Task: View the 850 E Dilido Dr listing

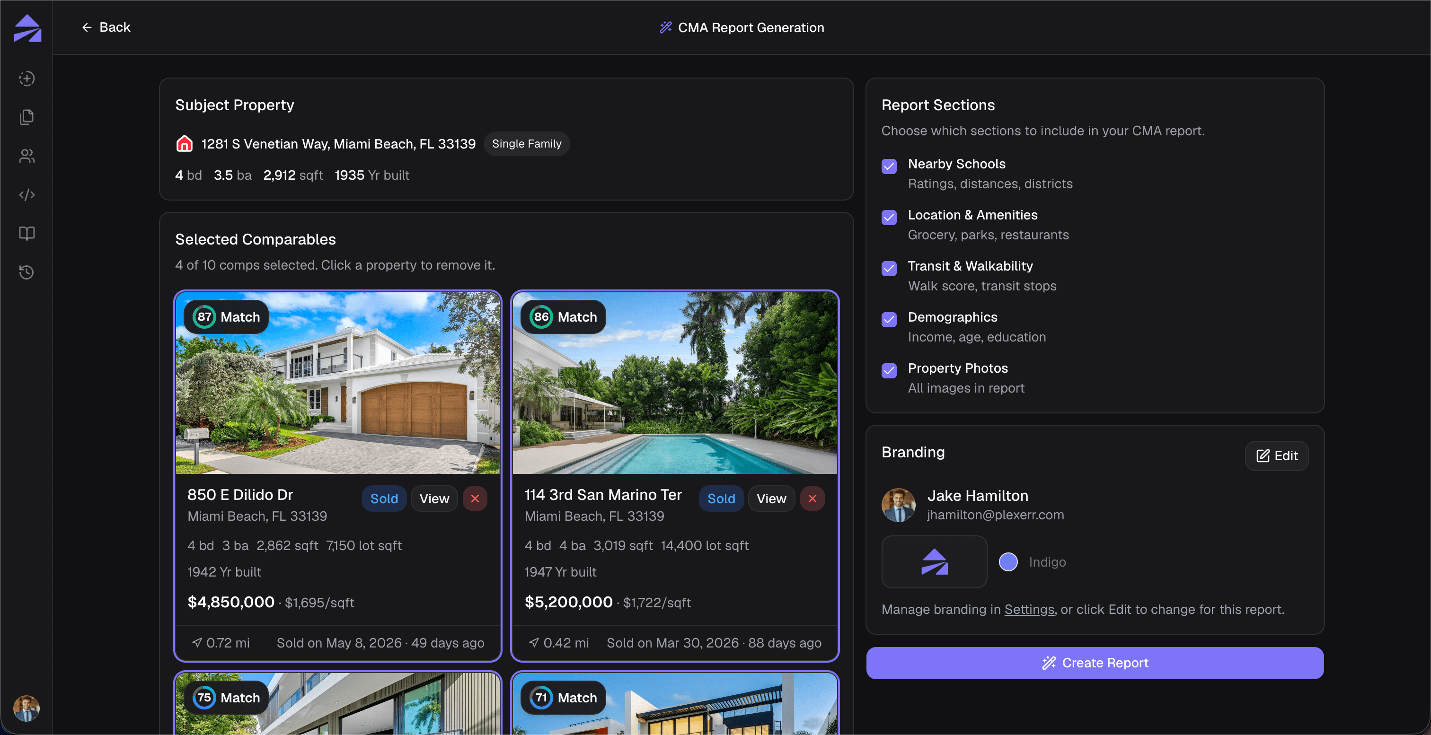Action: (434, 499)
